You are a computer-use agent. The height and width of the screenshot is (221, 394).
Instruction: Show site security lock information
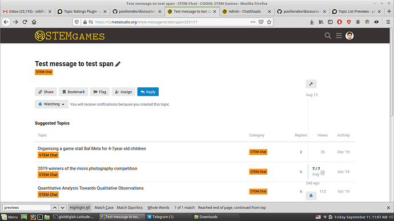pyautogui.click(x=85, y=22)
